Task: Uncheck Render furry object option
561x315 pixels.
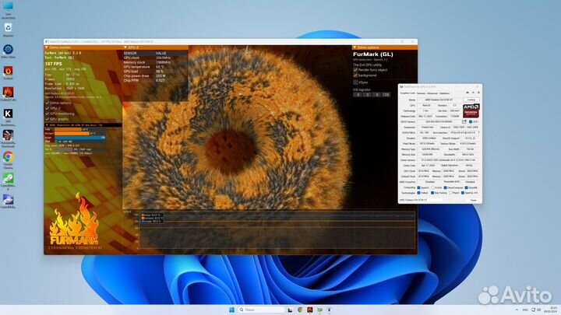Action: pos(355,70)
